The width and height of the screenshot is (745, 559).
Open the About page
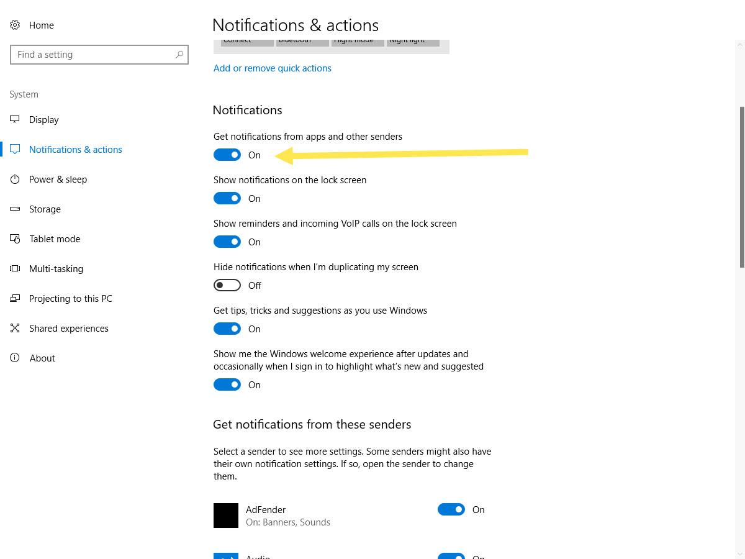42,358
